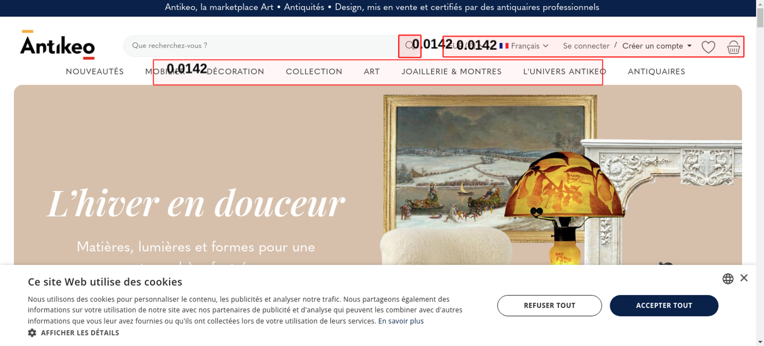Click the French flag icon

[504, 46]
